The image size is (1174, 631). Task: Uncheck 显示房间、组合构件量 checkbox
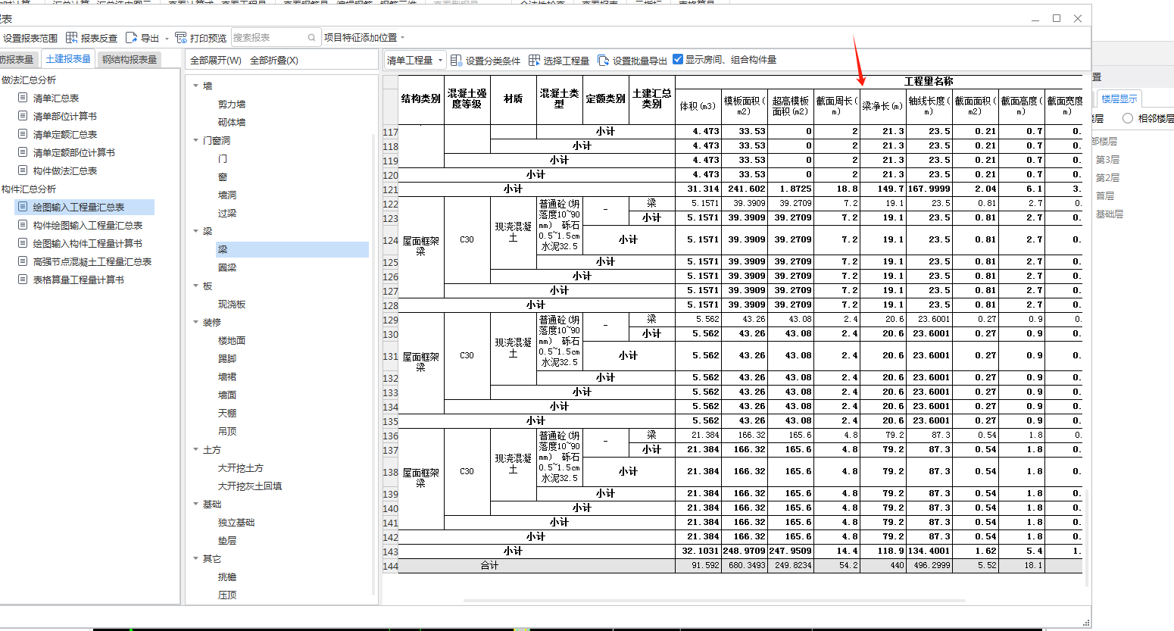(x=678, y=59)
